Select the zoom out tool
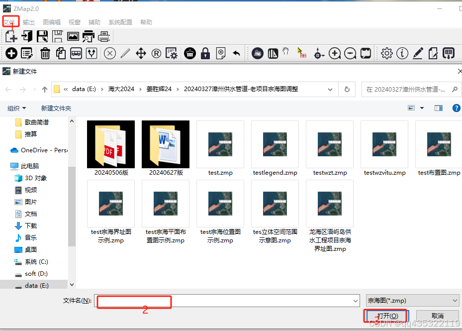The image size is (462, 331). coord(350,53)
